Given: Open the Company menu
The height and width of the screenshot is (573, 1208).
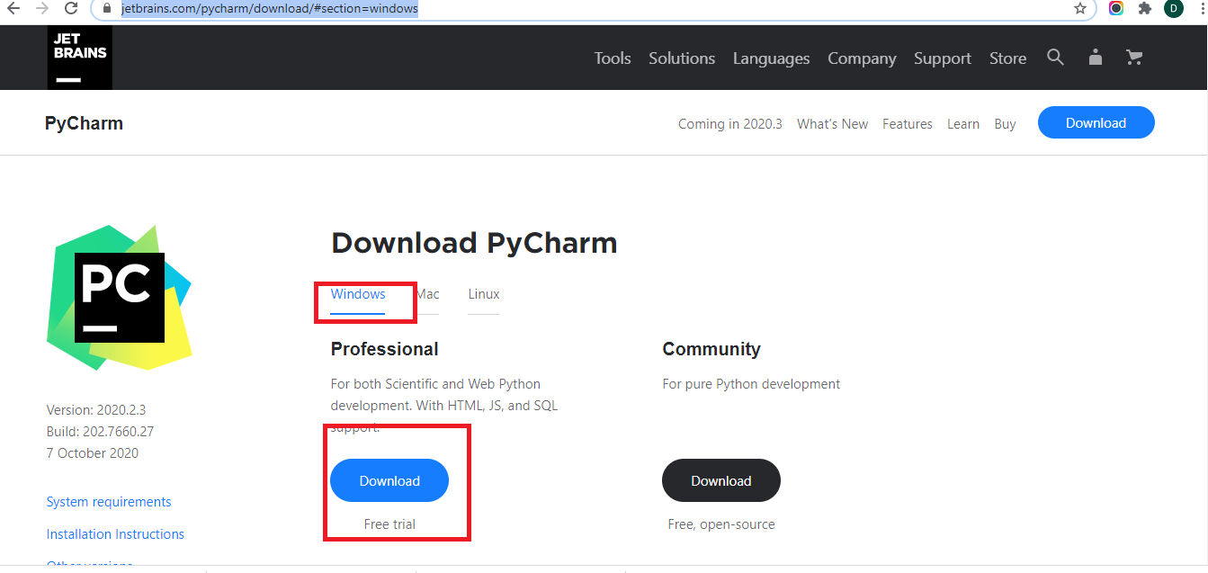Looking at the screenshot, I should pyautogui.click(x=862, y=58).
